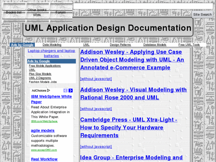Image resolution: width=216 pixels, height=162 pixels.
Task: Click the AdChoices triangle icon
Action: 48,90
